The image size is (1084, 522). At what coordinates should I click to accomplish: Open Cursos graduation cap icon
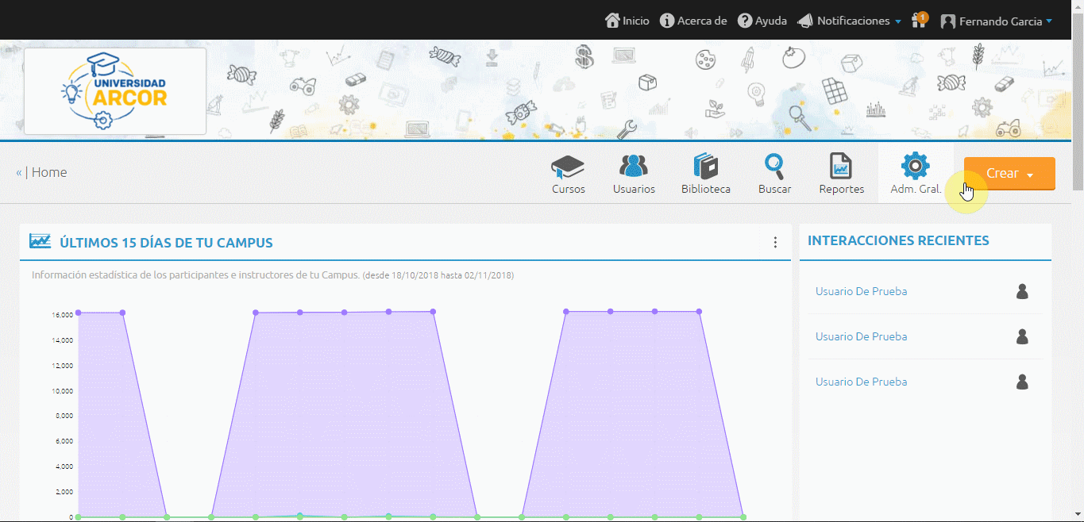[x=568, y=167]
